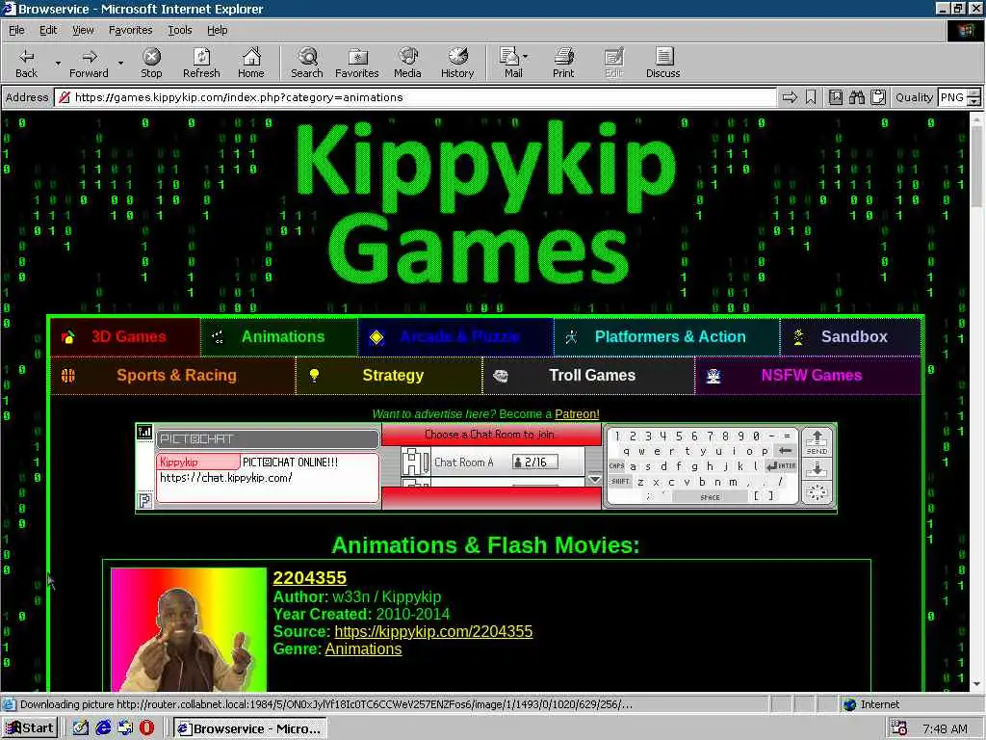Open the Favorites menu
Screen dimensions: 986x740
[130, 30]
